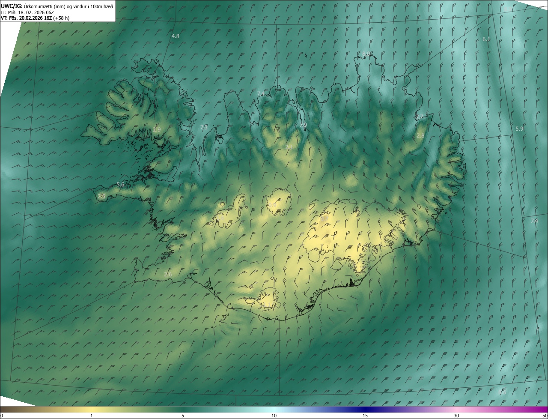Click the colorbar tick labeled 50
The image size is (548, 419).
point(545,416)
